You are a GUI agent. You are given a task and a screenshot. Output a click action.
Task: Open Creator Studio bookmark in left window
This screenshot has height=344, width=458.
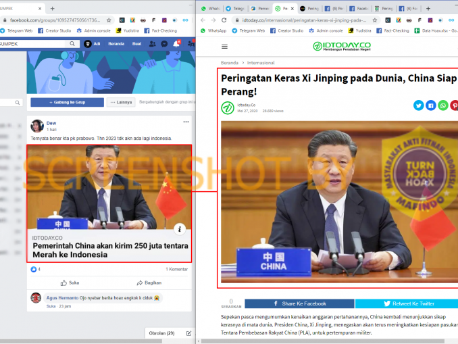coord(55,30)
